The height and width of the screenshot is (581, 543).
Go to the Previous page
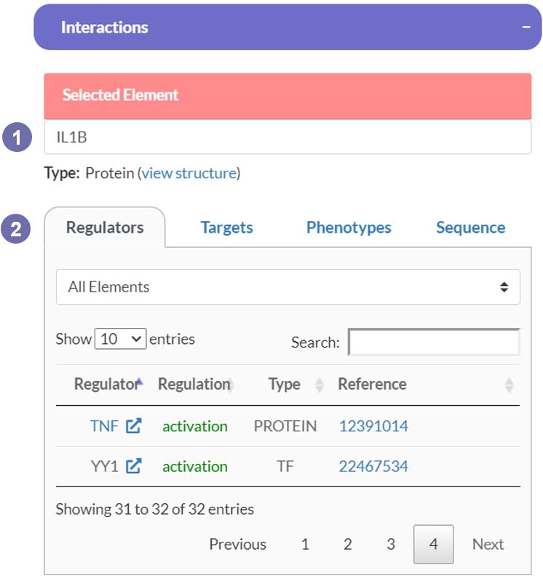tap(238, 544)
